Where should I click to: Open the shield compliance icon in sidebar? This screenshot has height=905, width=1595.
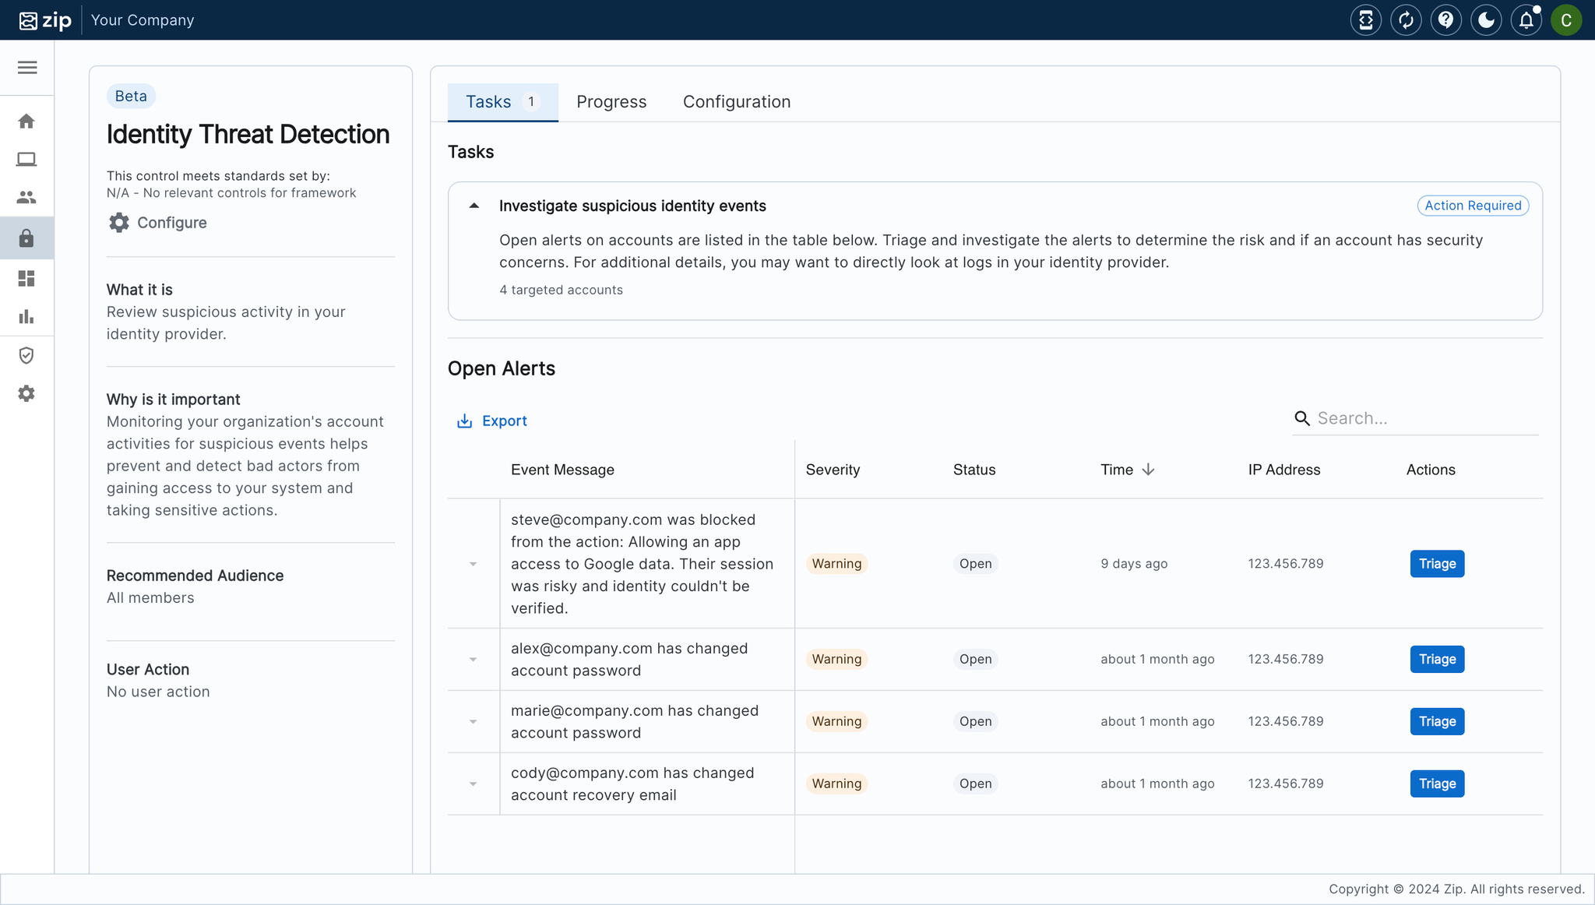pyautogui.click(x=26, y=355)
